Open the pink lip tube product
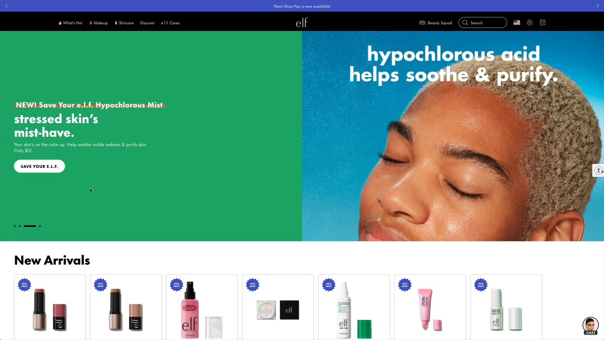 430,307
